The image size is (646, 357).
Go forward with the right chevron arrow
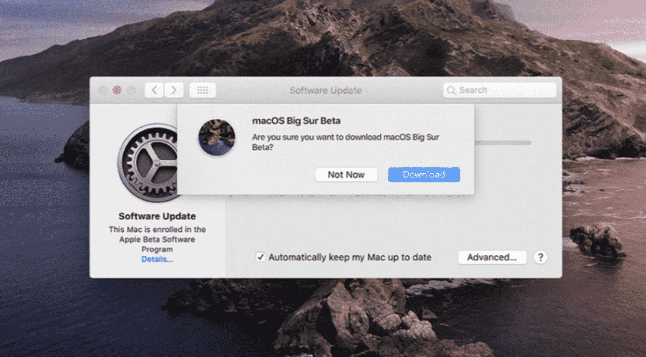pyautogui.click(x=174, y=90)
